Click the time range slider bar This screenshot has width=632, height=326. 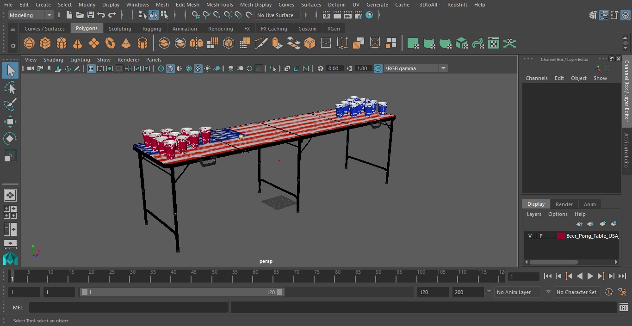182,292
